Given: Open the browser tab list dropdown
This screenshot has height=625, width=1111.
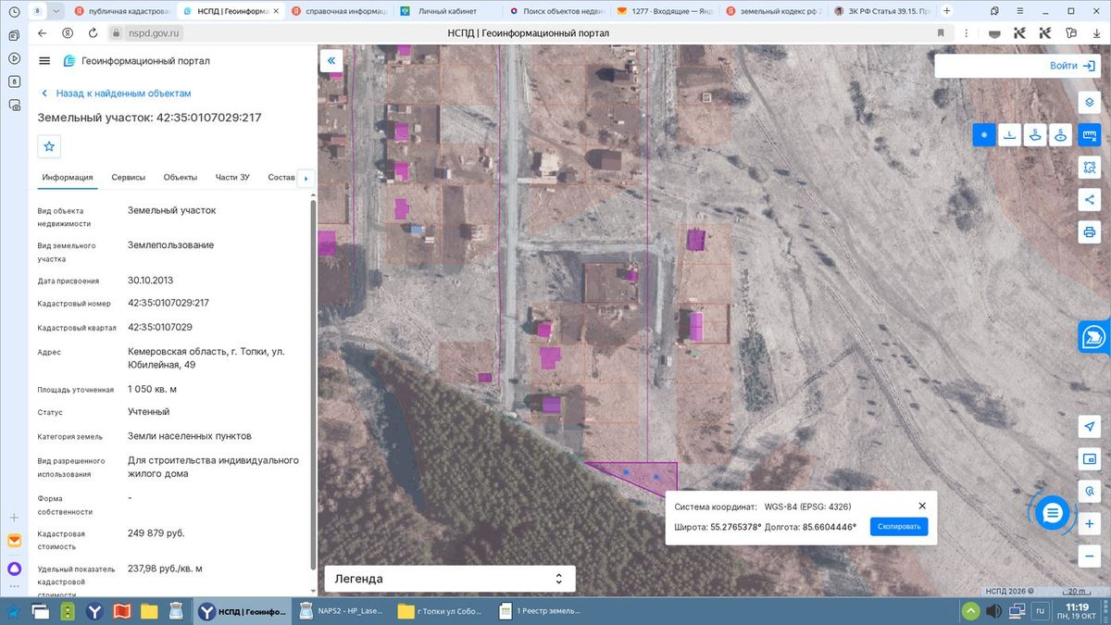Looking at the screenshot, I should (56, 10).
